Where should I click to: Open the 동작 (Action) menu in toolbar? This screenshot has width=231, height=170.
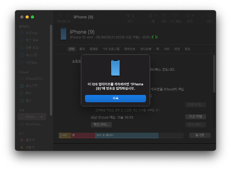pyautogui.click(x=190, y=16)
